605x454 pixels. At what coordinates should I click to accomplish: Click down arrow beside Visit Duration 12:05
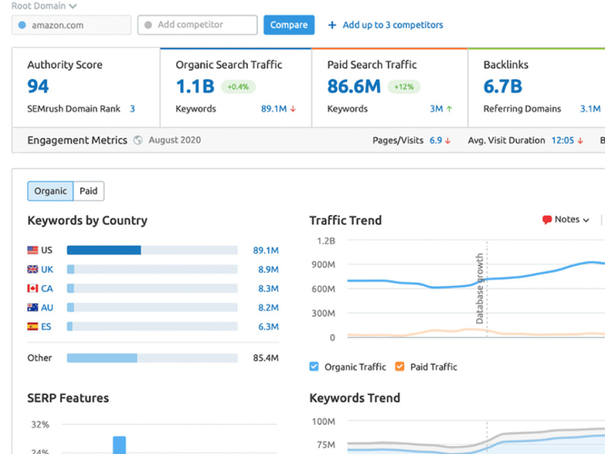click(580, 141)
